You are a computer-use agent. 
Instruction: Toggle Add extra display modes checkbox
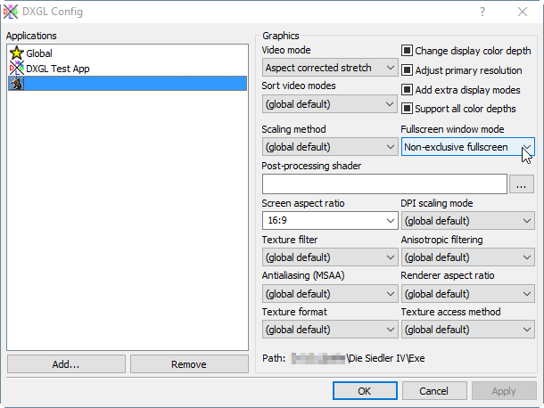click(x=408, y=90)
